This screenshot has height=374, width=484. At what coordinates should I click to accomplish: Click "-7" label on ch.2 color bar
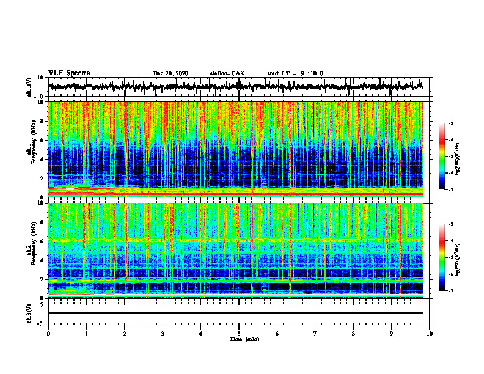pyautogui.click(x=451, y=291)
